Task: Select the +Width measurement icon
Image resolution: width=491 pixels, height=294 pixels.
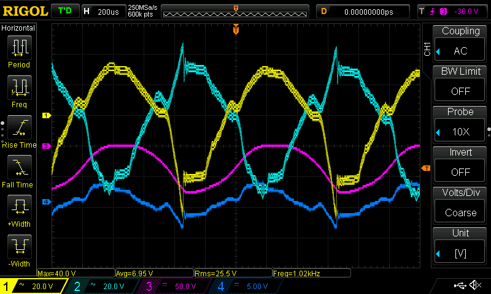Action: tap(19, 206)
